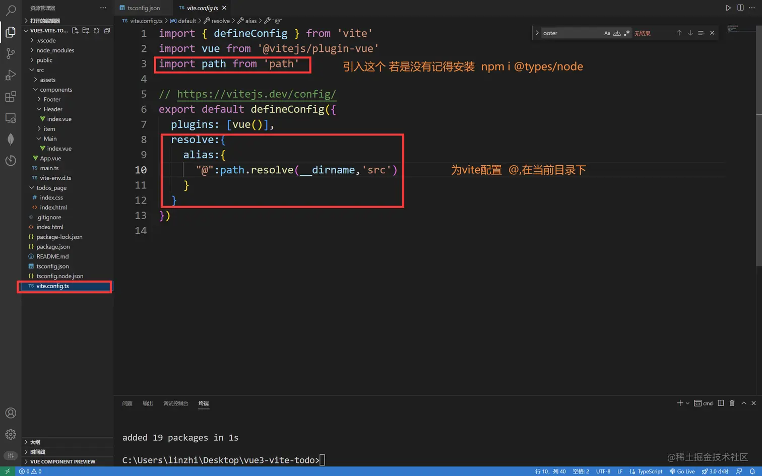Go to previous find match
762x476 pixels.
679,33
